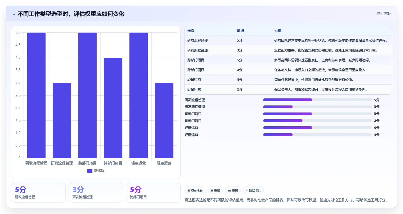
Task: Click the 5.0 label on the chart y-axis
Action: [x=18, y=32]
